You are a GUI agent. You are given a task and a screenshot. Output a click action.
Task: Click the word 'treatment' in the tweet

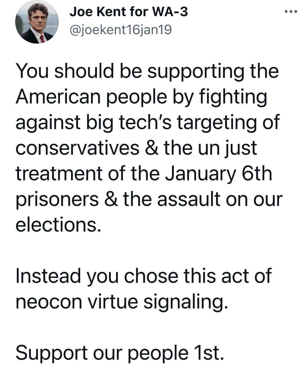59,174
